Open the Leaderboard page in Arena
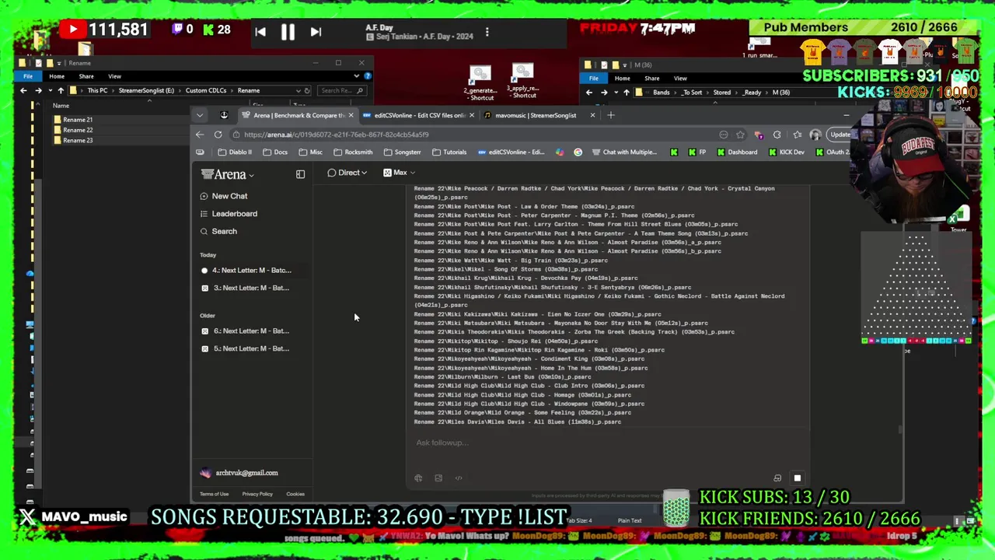Screen dimensions: 995x560 tap(234, 213)
